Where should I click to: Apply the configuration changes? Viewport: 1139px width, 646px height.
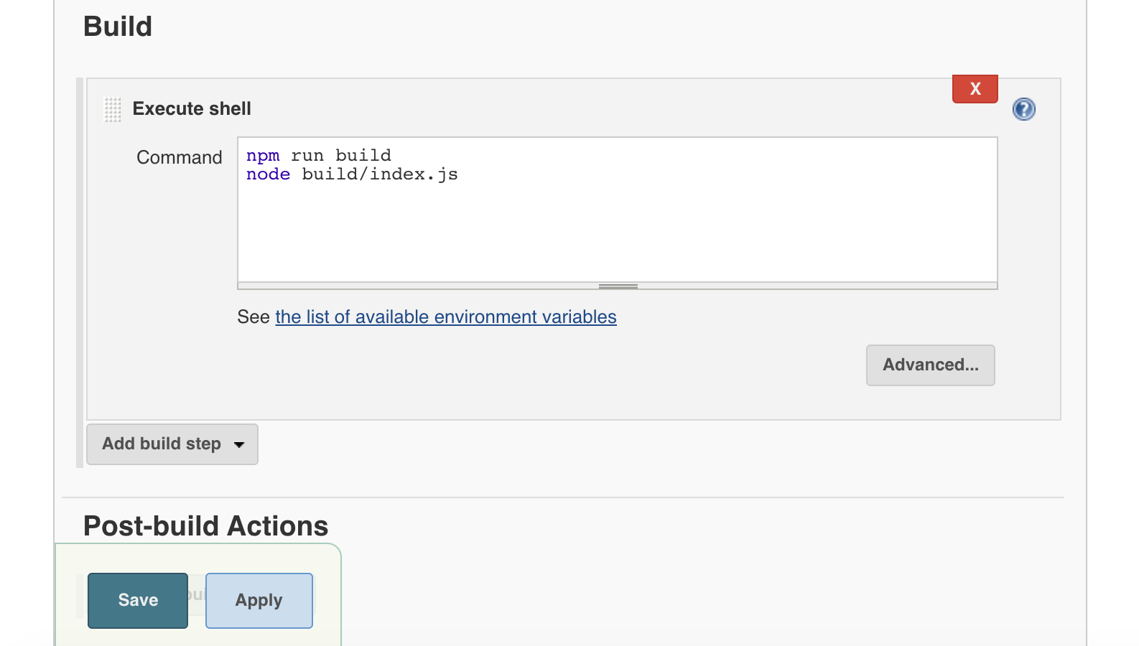(x=259, y=601)
